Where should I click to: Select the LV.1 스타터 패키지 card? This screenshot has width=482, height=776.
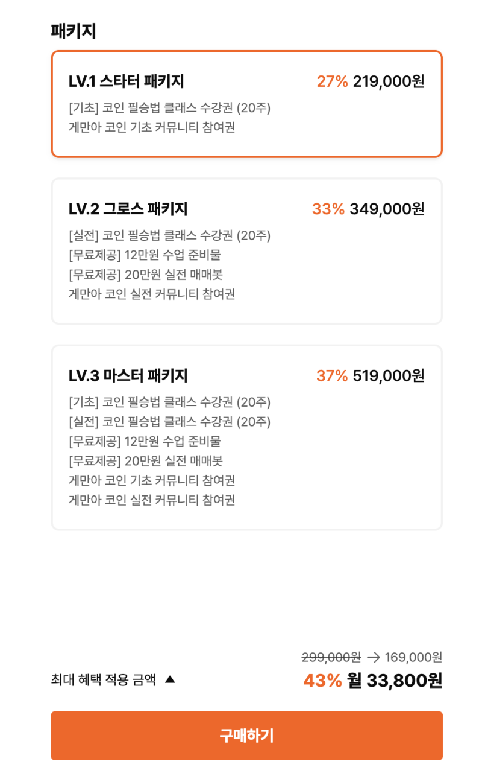tap(247, 104)
